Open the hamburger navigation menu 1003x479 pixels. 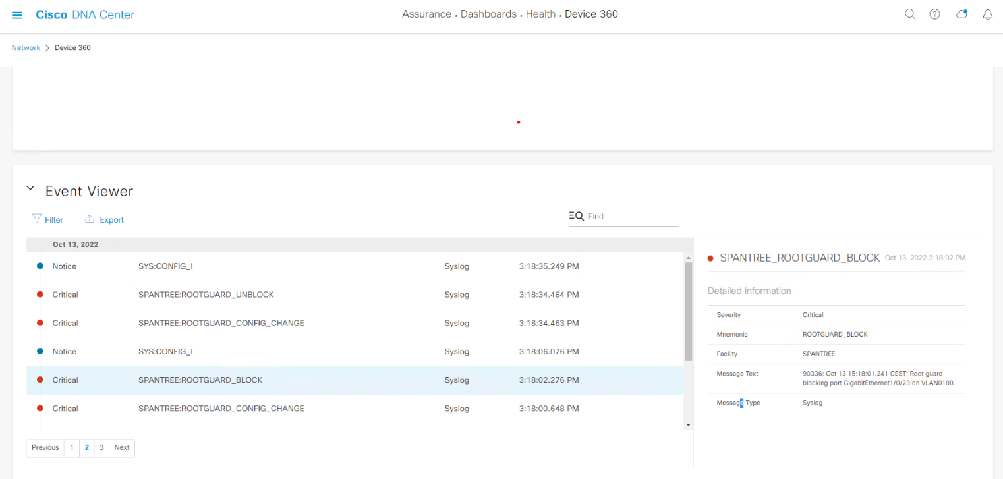pos(16,14)
